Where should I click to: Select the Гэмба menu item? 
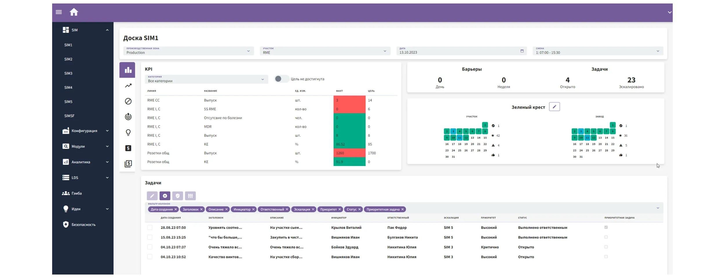(76, 193)
